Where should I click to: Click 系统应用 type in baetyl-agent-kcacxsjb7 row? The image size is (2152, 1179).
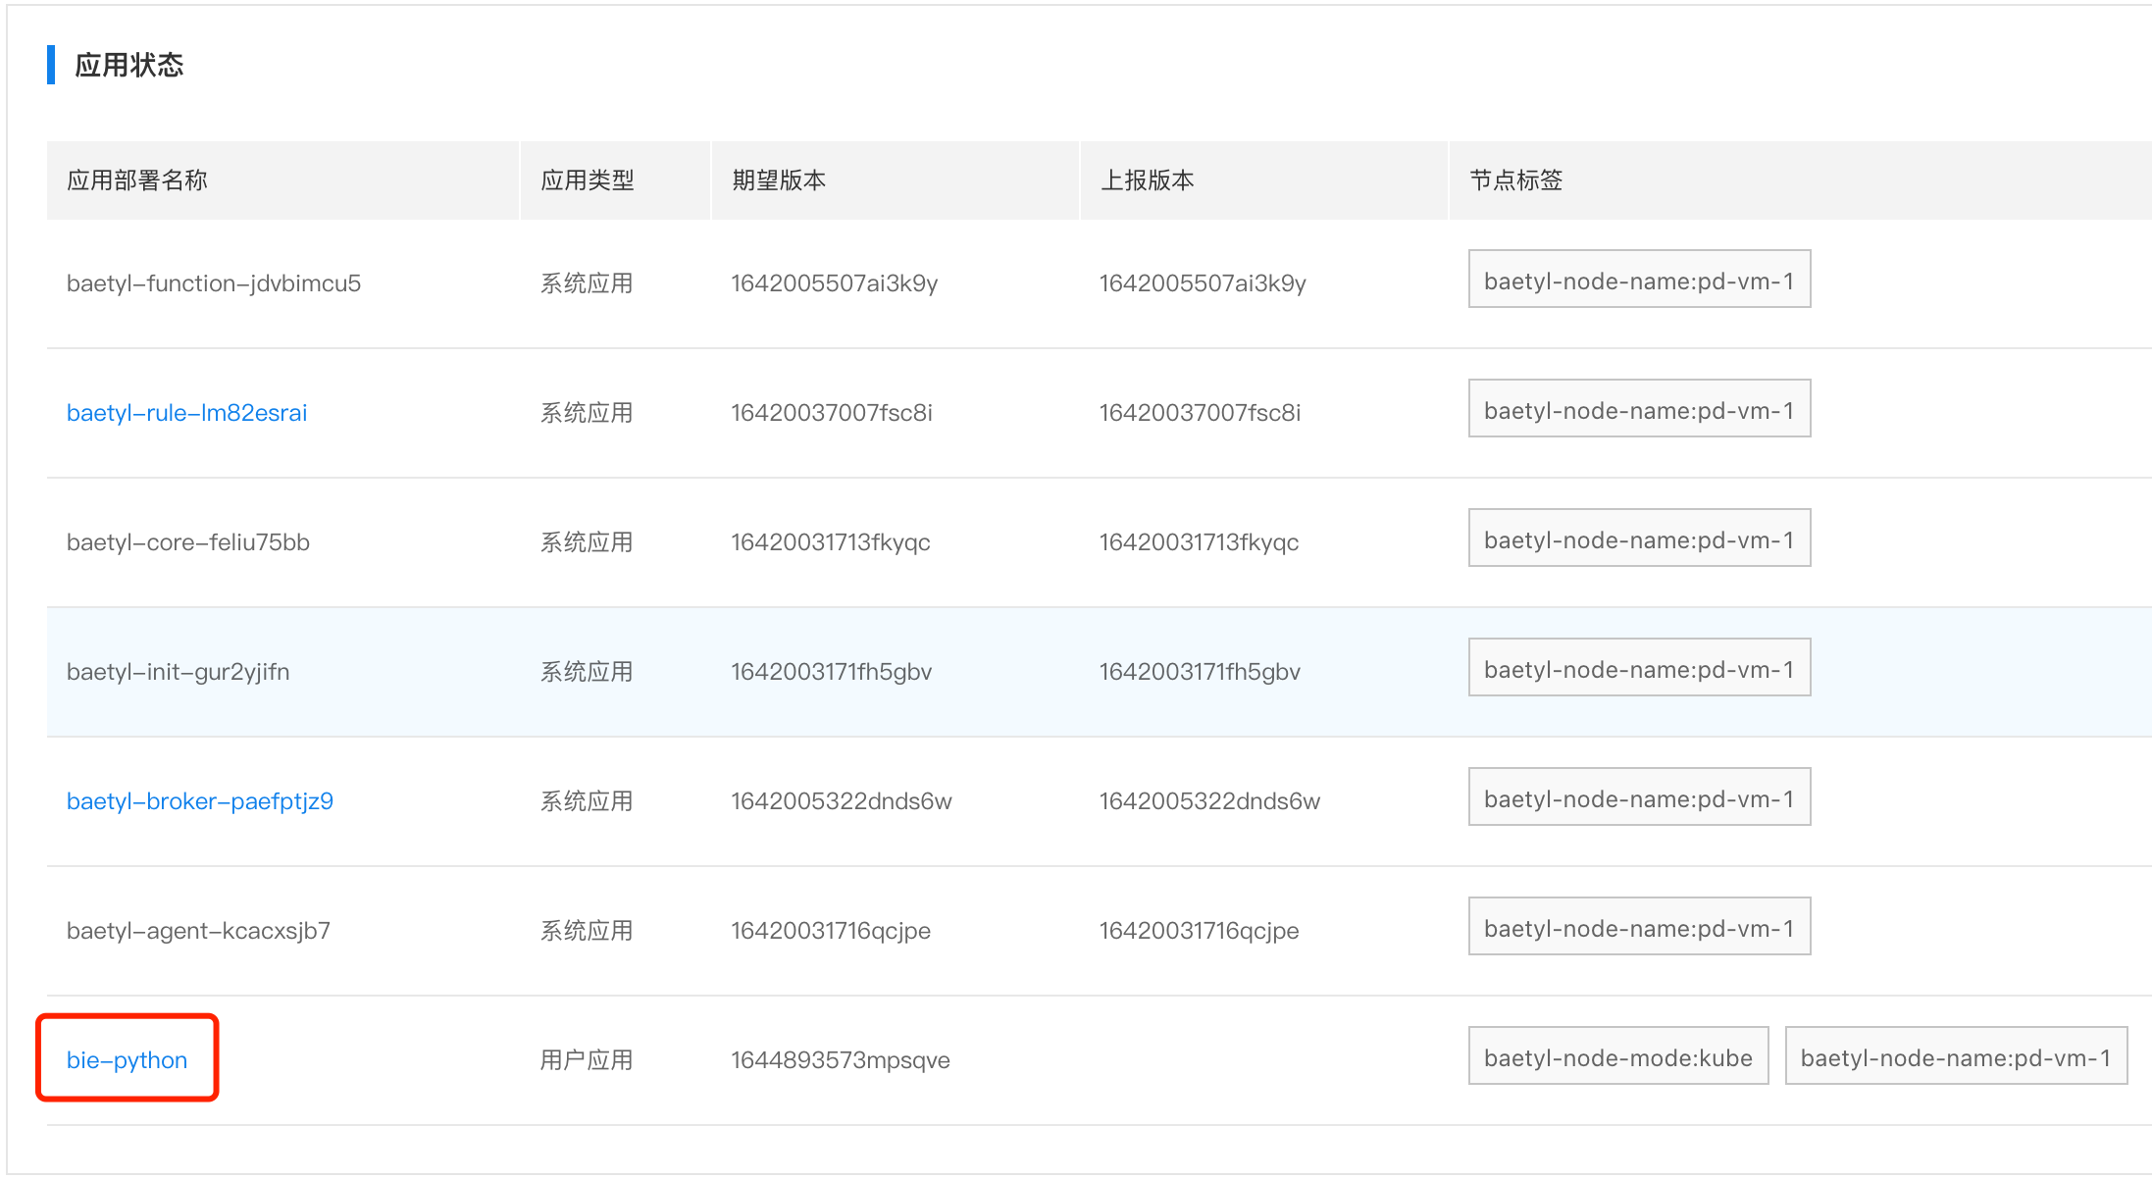[587, 931]
